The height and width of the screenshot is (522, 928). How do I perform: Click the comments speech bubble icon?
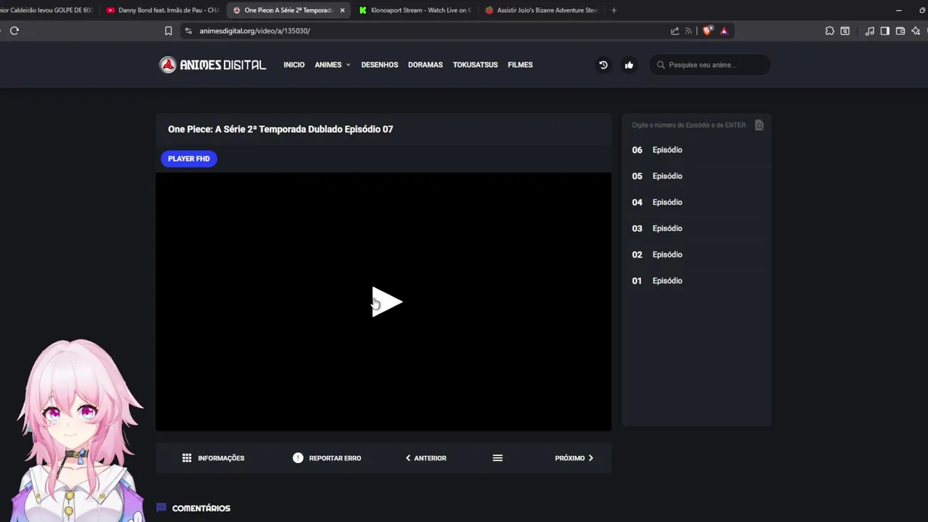(162, 507)
